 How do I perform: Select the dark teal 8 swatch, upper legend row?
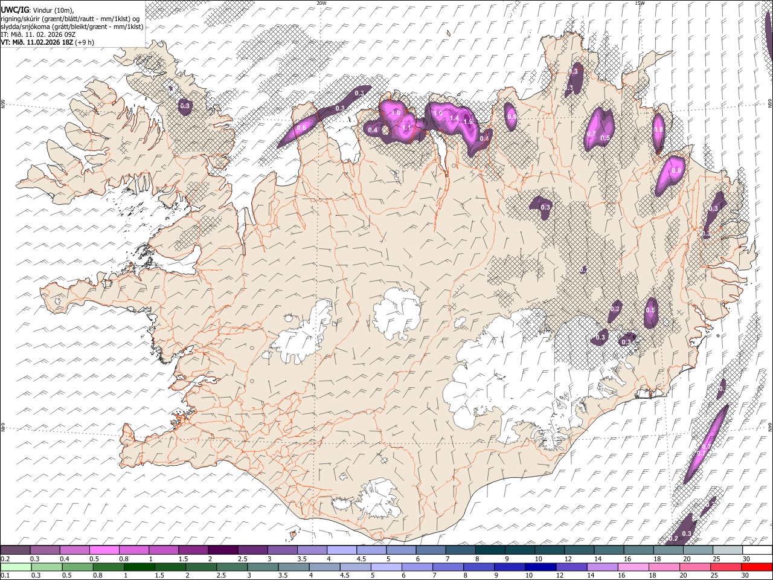tap(490, 550)
